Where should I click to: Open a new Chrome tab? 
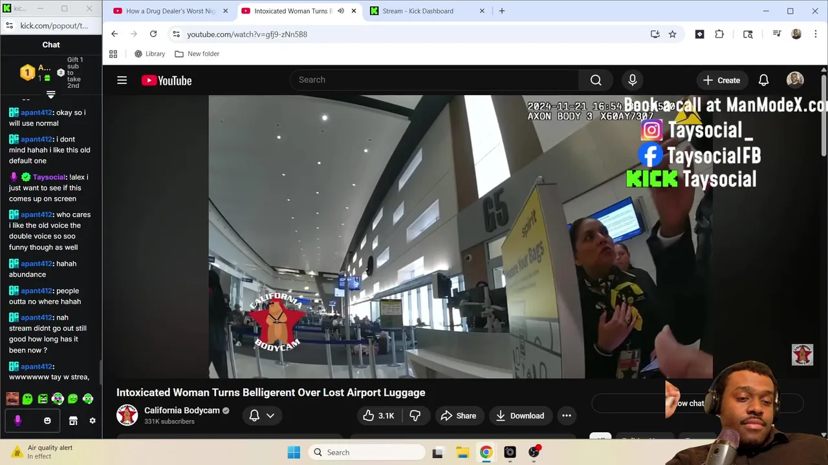coord(502,11)
